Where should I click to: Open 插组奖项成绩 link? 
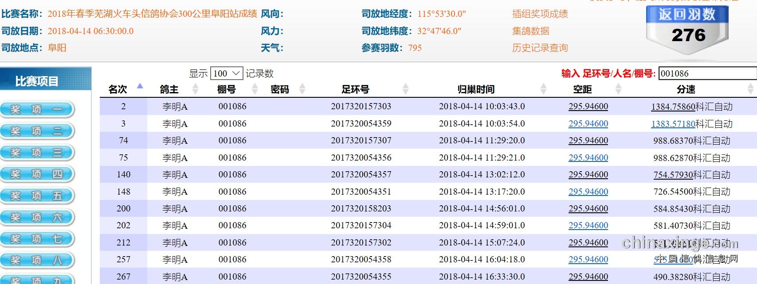click(x=540, y=14)
